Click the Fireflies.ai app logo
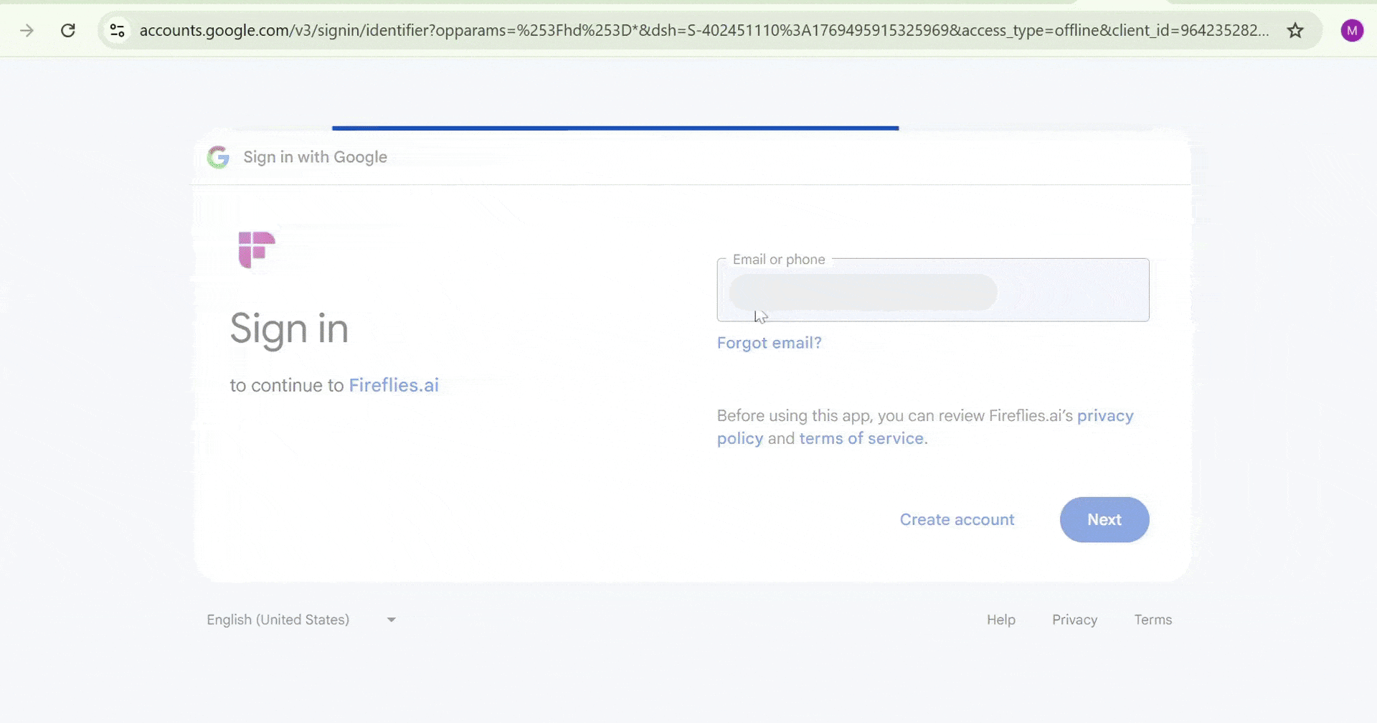The height and width of the screenshot is (723, 1377). (x=256, y=250)
